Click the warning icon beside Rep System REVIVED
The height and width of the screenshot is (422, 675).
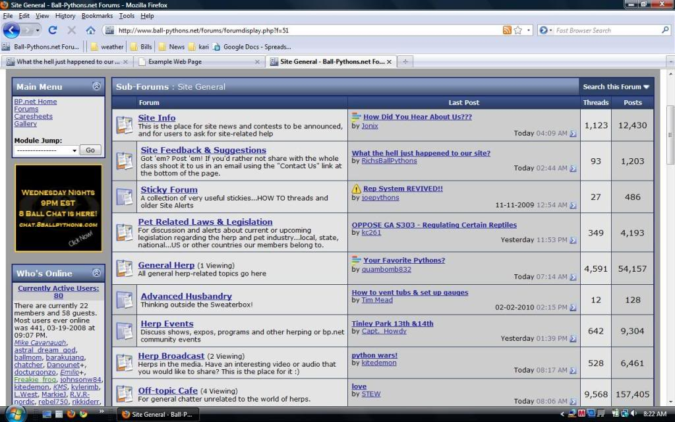(x=357, y=189)
